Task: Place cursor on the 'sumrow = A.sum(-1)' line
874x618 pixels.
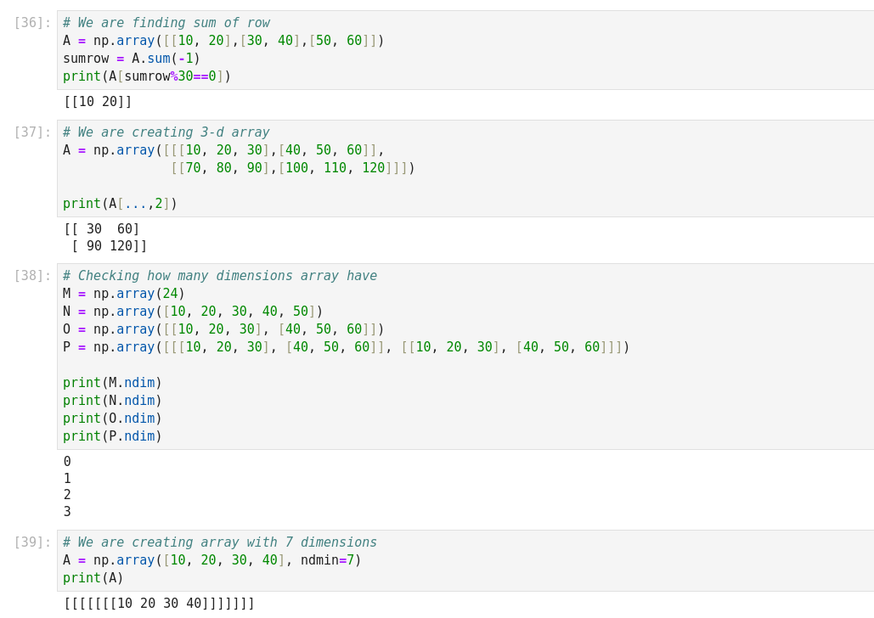Action: click(x=132, y=59)
